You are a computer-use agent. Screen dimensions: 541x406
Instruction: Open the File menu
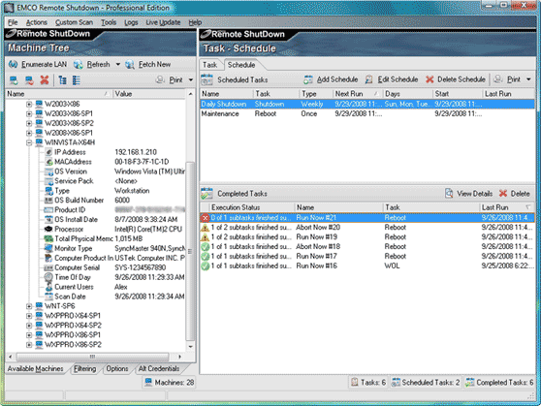pyautogui.click(x=13, y=22)
